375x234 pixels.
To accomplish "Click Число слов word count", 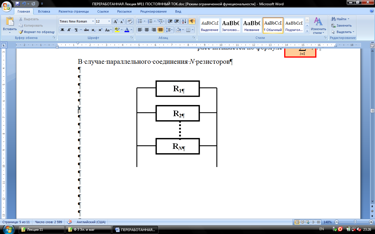I will point(48,222).
